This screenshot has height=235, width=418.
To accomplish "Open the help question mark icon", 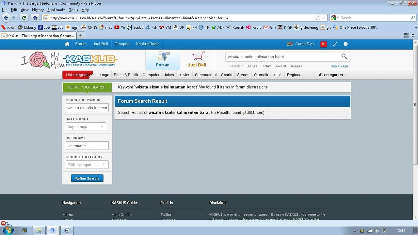I will [346, 44].
